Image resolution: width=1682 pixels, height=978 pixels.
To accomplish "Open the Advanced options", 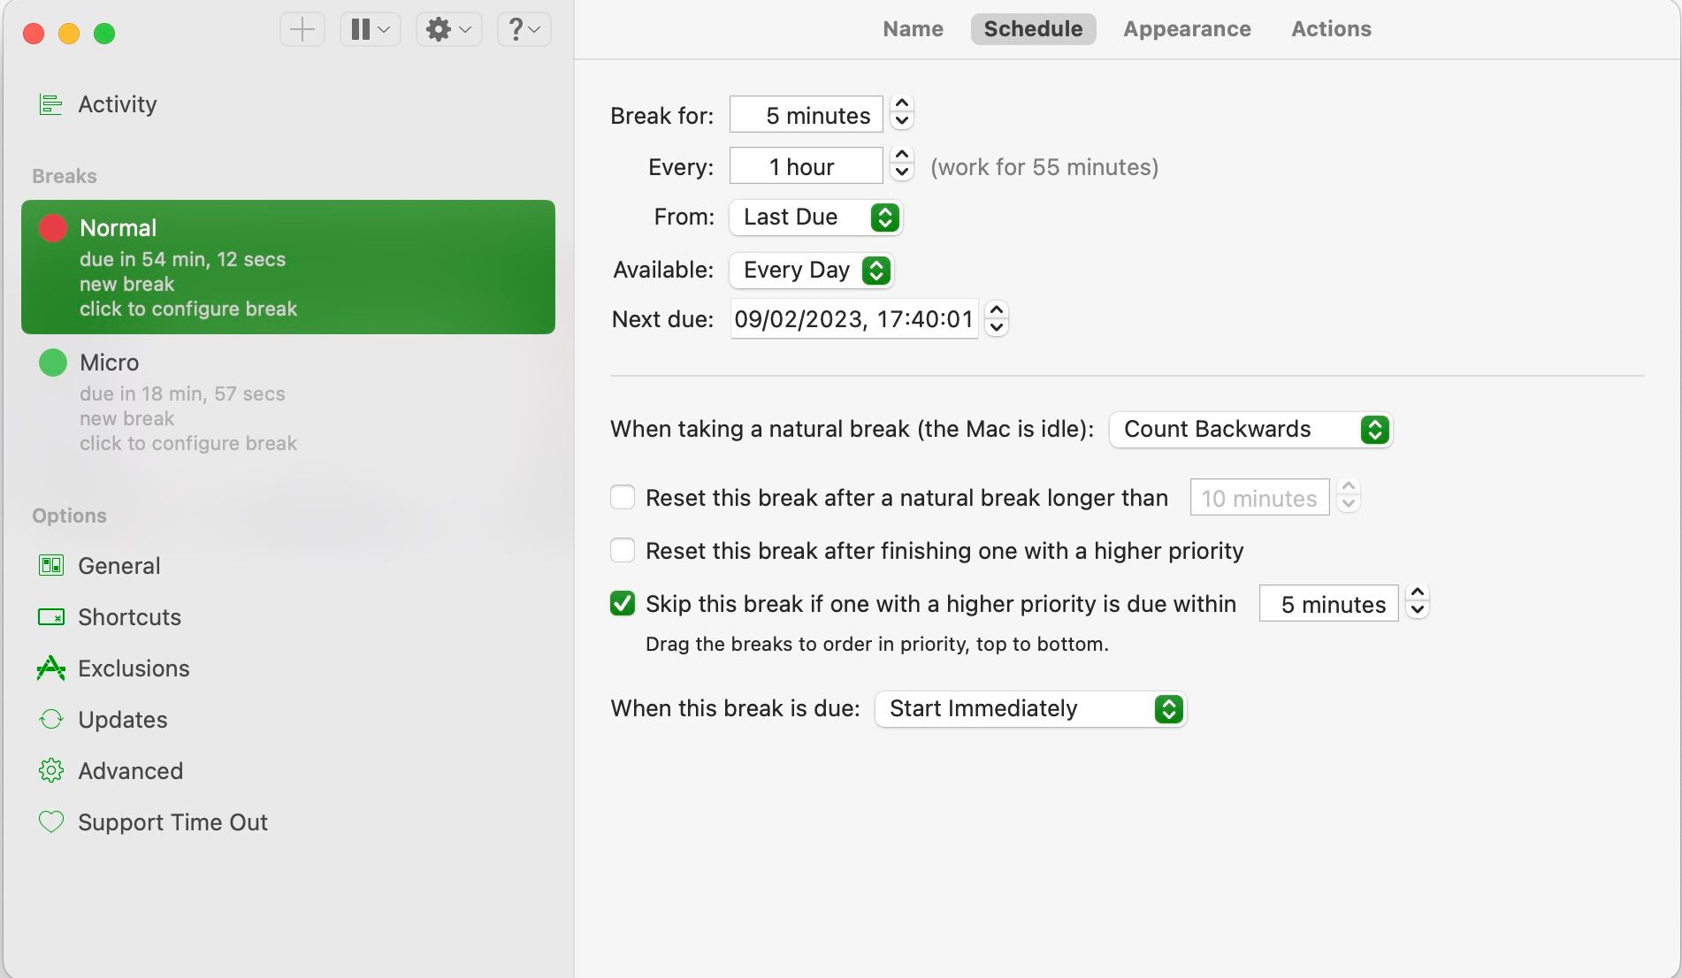I will click(x=130, y=771).
